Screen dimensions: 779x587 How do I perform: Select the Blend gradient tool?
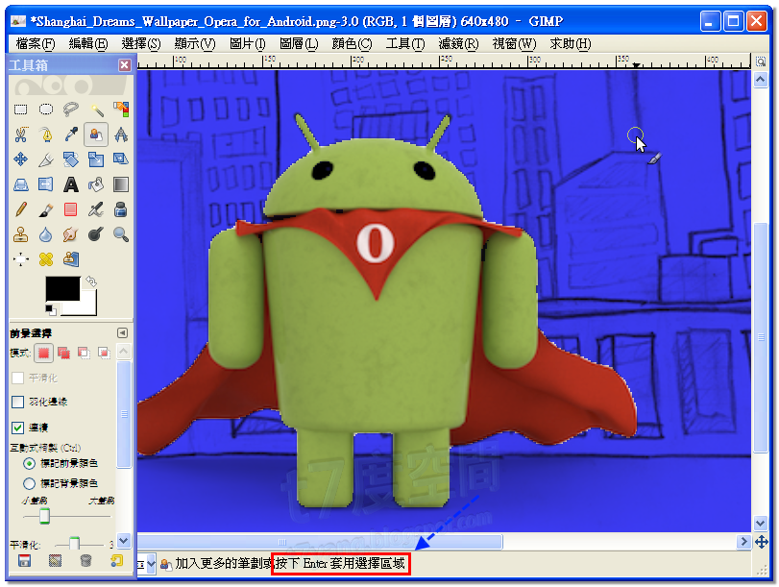pyautogui.click(x=121, y=184)
